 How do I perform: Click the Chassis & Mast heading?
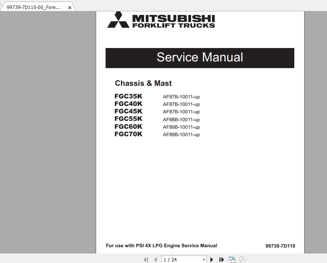(143, 83)
